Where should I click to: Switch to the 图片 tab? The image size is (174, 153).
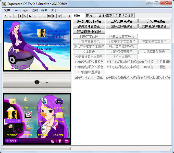pyautogui.click(x=91, y=16)
